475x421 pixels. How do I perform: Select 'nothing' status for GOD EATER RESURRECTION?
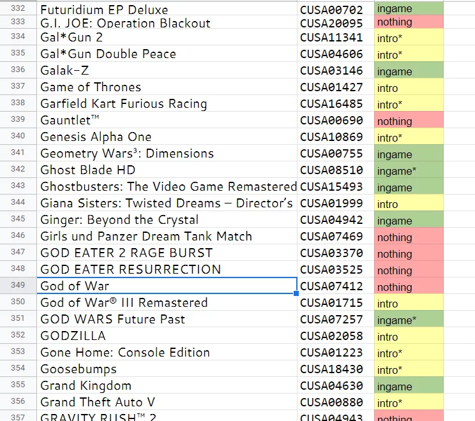pyautogui.click(x=409, y=269)
